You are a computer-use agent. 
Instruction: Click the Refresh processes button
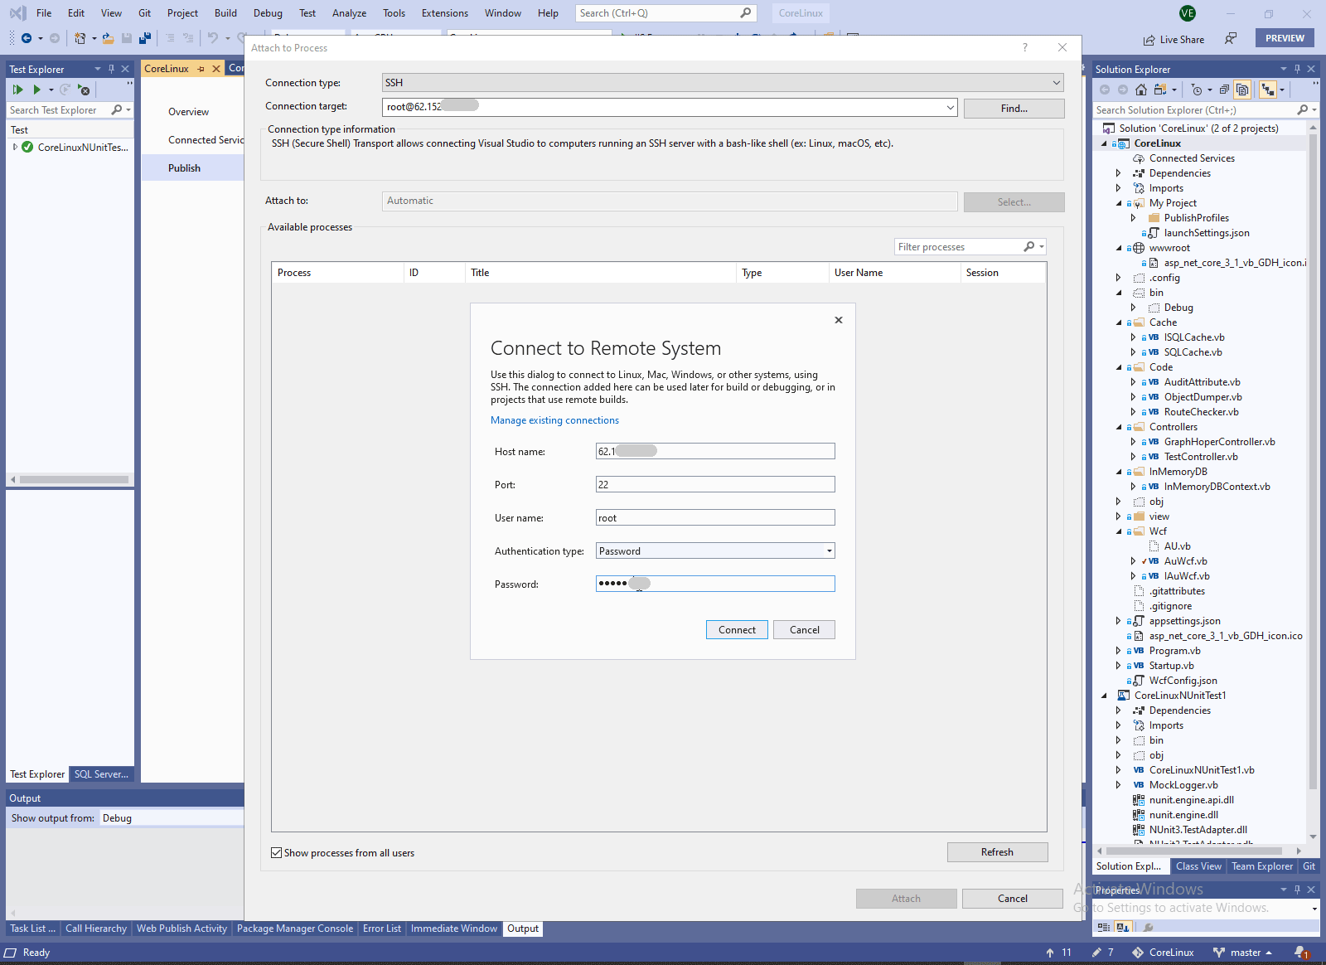(997, 852)
